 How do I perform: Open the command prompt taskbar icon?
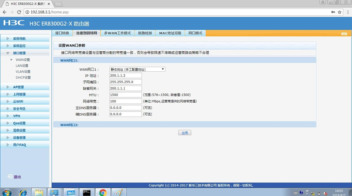pyautogui.click(x=87, y=192)
